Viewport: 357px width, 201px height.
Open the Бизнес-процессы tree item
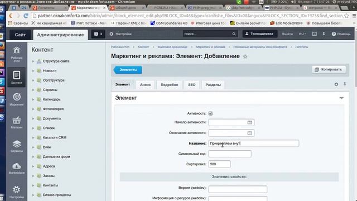click(x=57, y=195)
